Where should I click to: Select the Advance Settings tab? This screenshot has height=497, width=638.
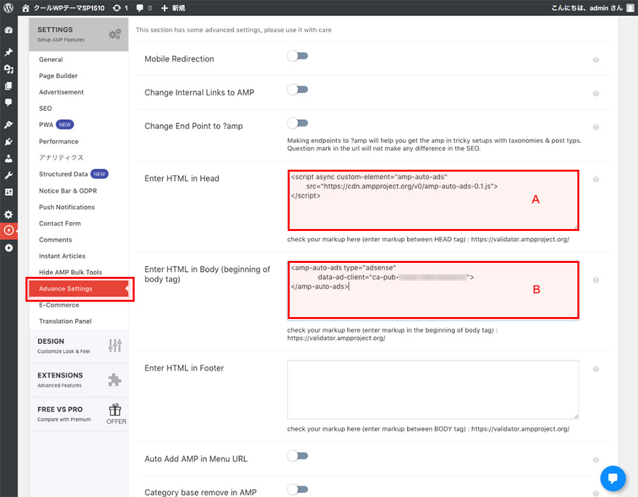pyautogui.click(x=78, y=288)
